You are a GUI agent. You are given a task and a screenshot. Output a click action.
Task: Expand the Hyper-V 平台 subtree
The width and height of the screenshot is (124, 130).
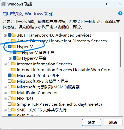(x=10, y=59)
